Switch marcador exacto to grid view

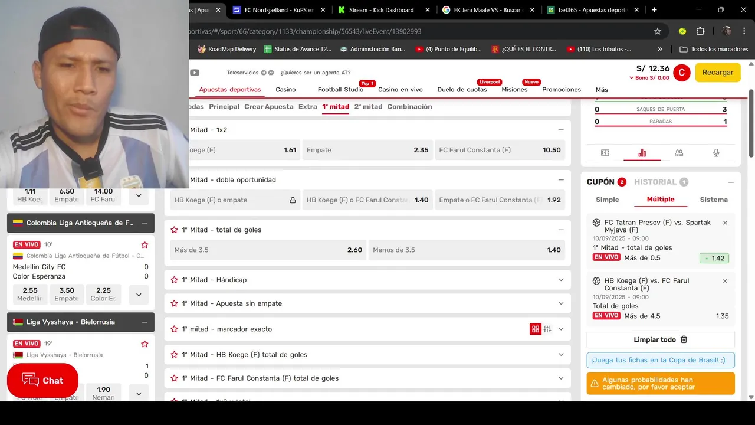[536, 329]
